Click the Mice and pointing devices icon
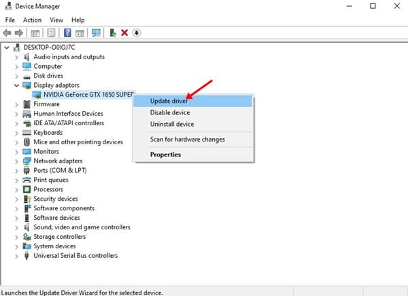Viewport: 408px width, 296px height. point(27,142)
